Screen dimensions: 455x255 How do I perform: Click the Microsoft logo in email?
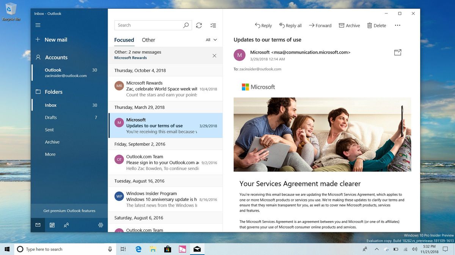tap(258, 87)
